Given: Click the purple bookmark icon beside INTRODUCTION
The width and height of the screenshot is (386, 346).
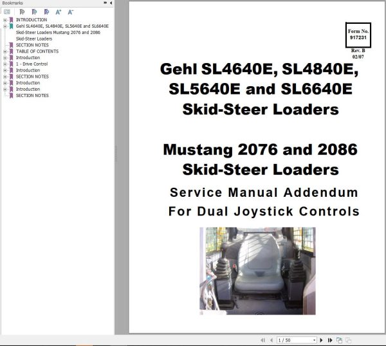Looking at the screenshot, I should (11, 20).
